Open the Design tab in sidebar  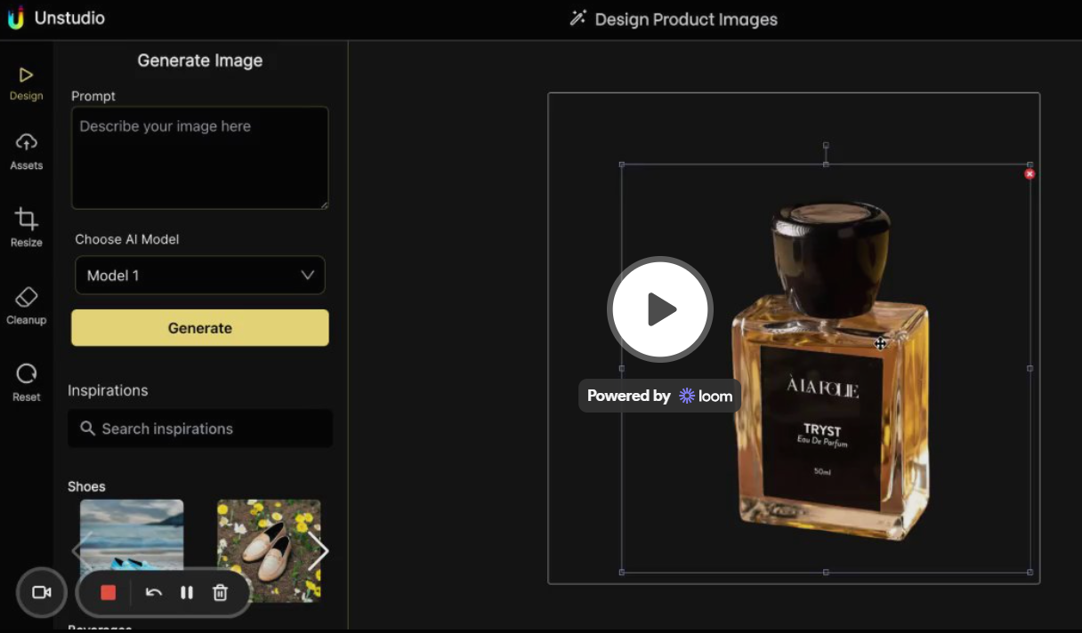tap(26, 84)
